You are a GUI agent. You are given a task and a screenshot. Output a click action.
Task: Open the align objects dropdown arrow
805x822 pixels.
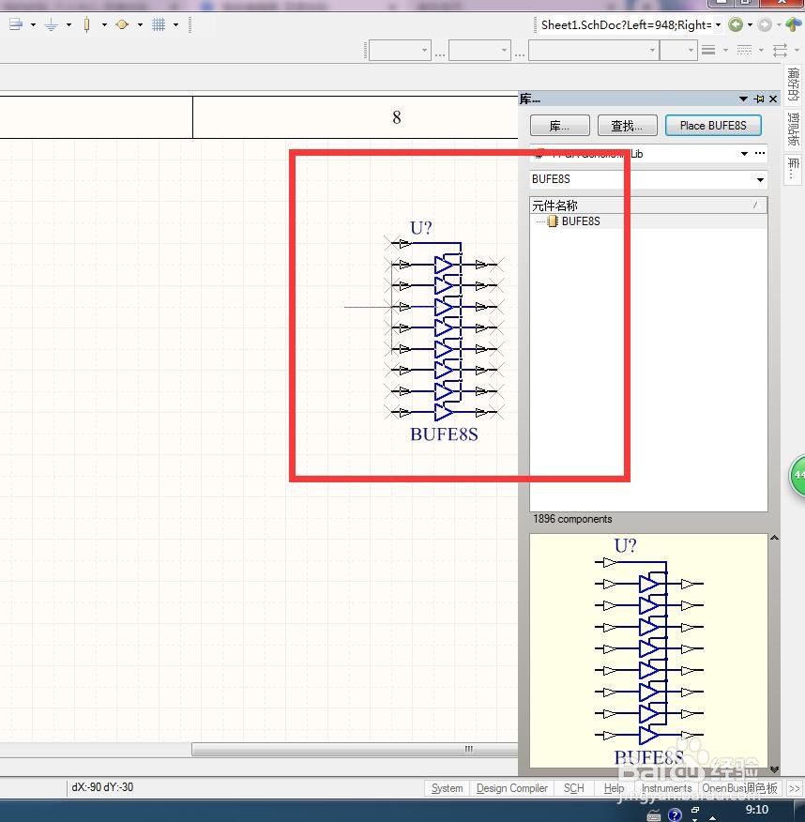coord(33,24)
